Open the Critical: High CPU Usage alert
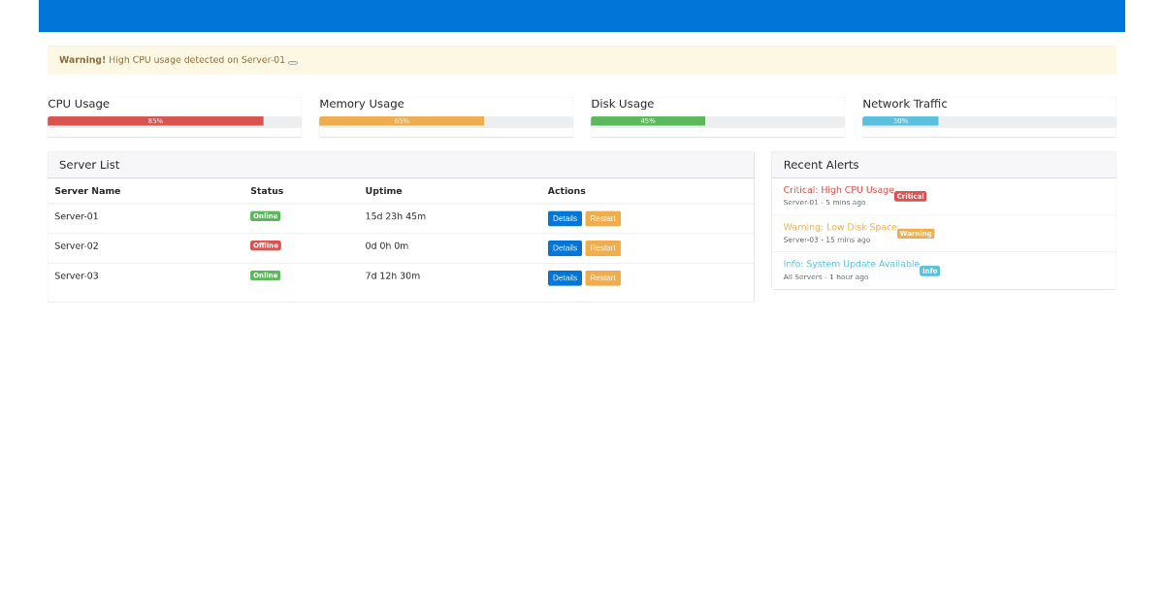The width and height of the screenshot is (1164, 611). 838,190
